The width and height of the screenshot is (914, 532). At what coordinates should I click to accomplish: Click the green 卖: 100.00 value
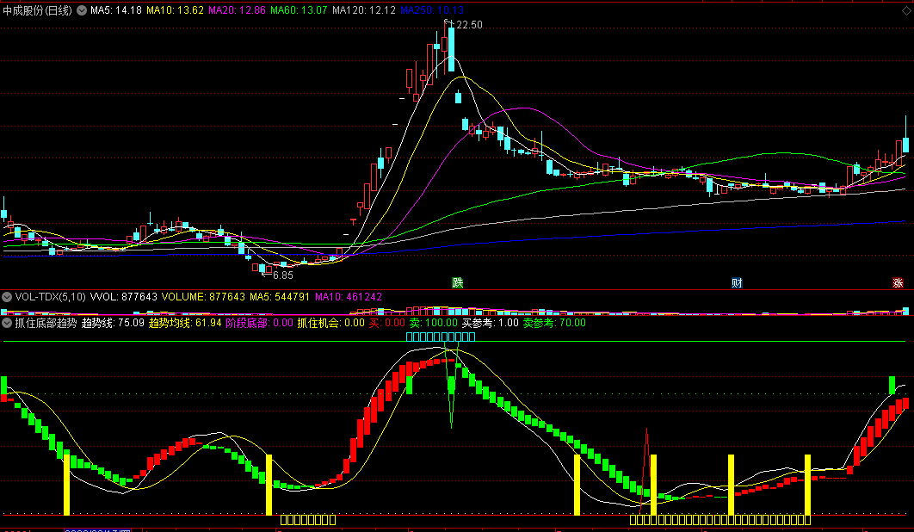433,323
